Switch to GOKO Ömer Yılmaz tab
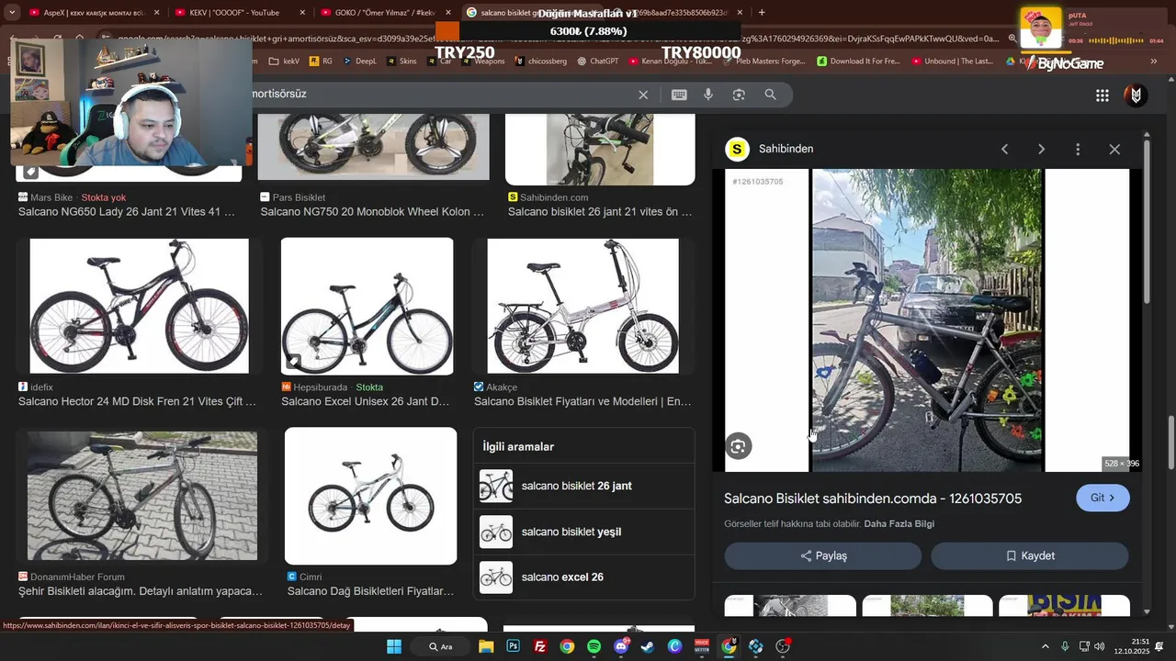The image size is (1176, 661). pos(384,13)
